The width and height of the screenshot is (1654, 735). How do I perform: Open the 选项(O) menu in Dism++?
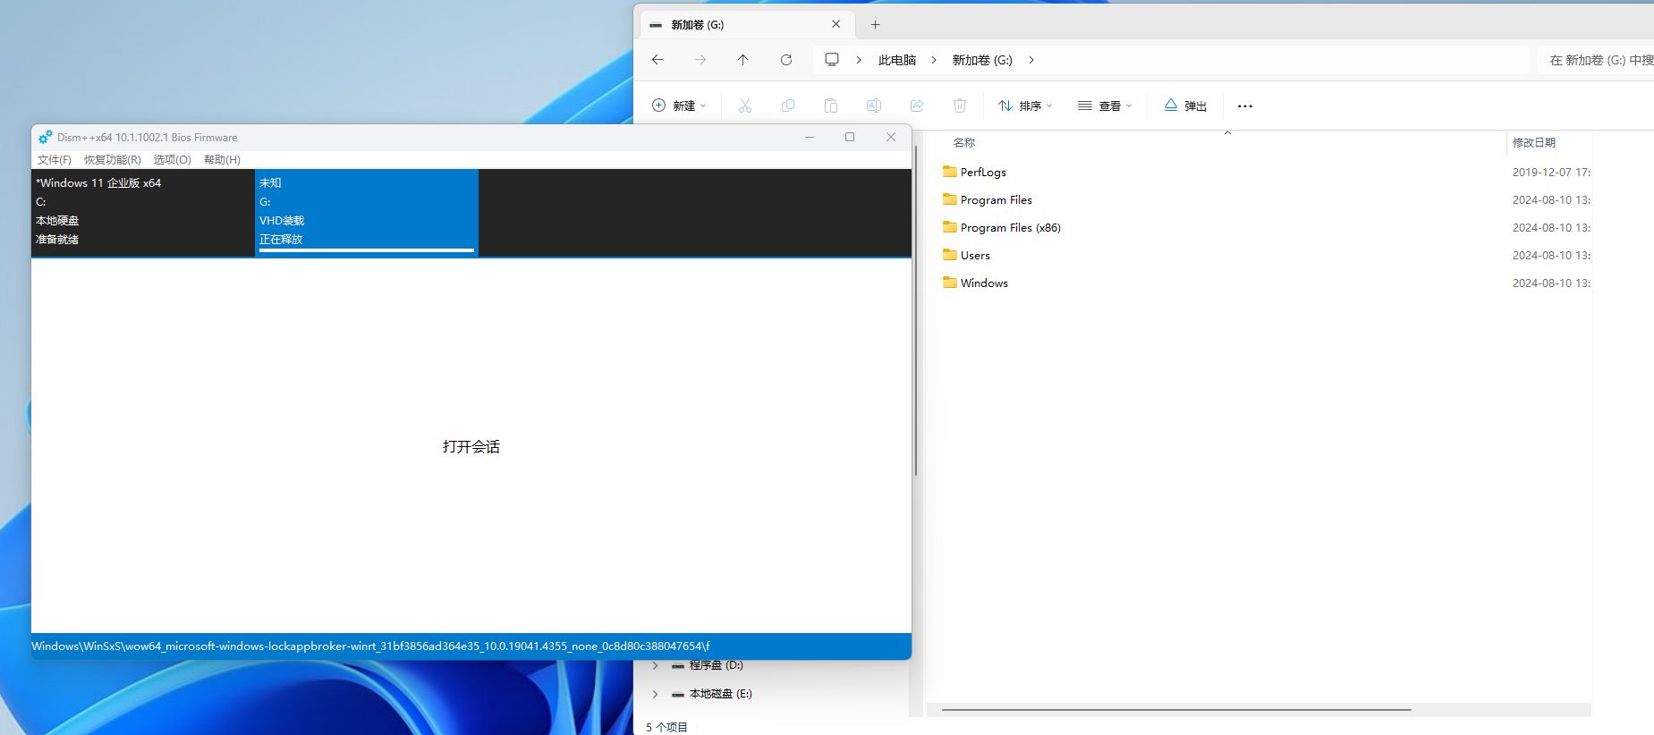click(x=173, y=159)
